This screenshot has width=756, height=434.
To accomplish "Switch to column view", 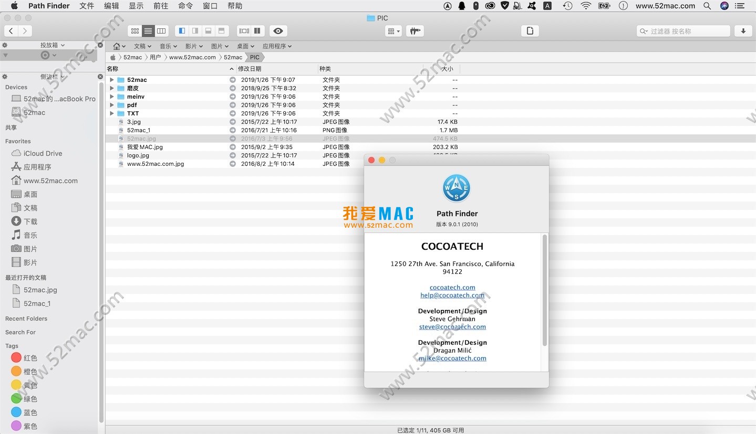I will click(x=161, y=31).
